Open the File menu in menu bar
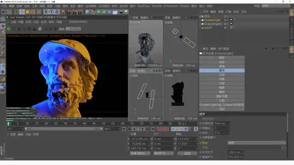The width and height of the screenshot is (294, 165). (4, 6)
